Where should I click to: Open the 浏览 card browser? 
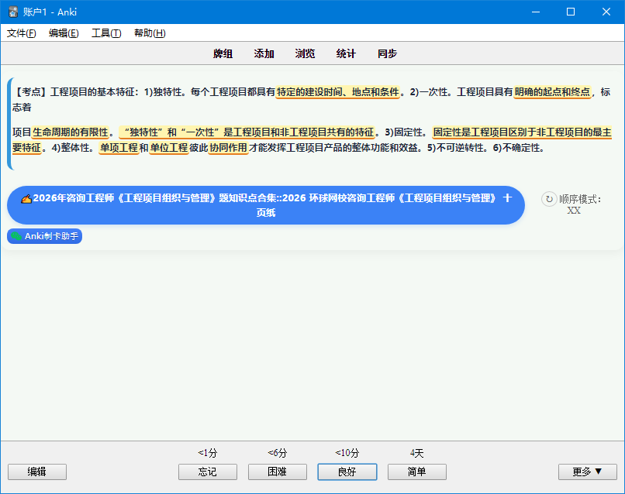tap(305, 53)
